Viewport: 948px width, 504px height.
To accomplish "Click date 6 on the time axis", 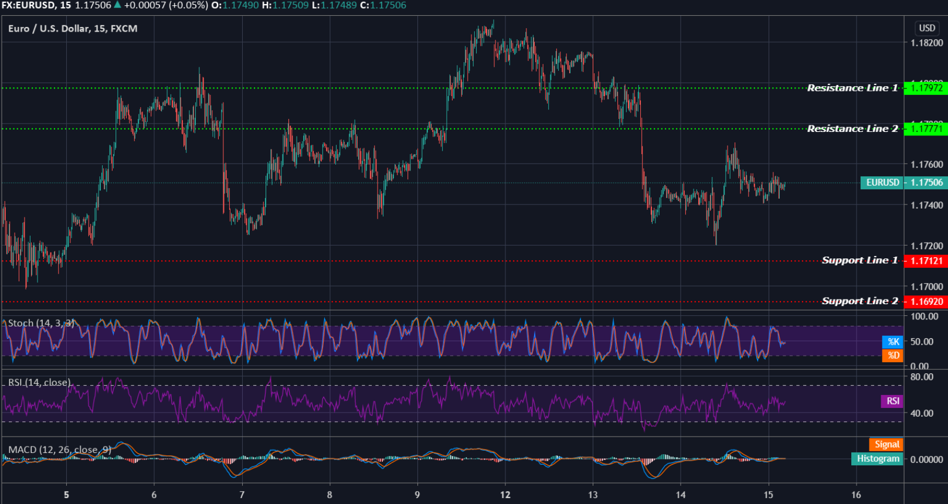I will coord(154,495).
